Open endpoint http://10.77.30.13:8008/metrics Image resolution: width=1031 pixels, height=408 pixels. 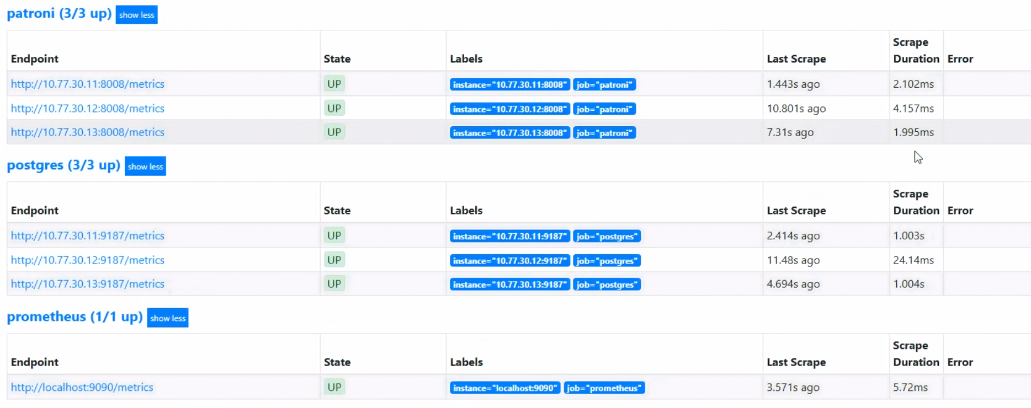[88, 132]
